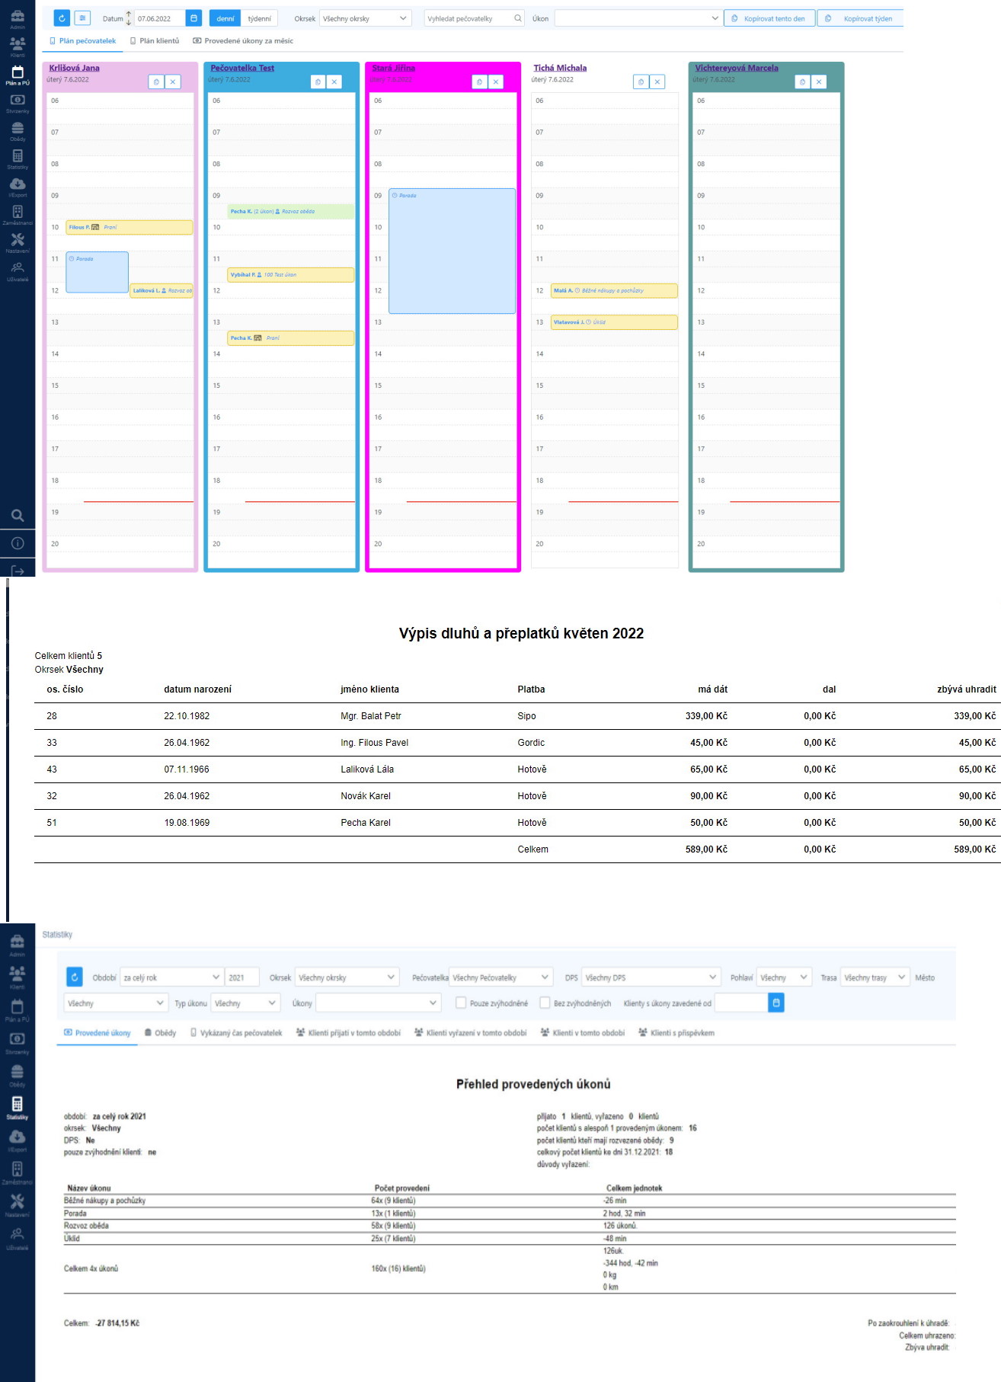The height and width of the screenshot is (1382, 1001).
Task: Open the Okrsek dropdown in planner toolbar
Action: pos(366,18)
